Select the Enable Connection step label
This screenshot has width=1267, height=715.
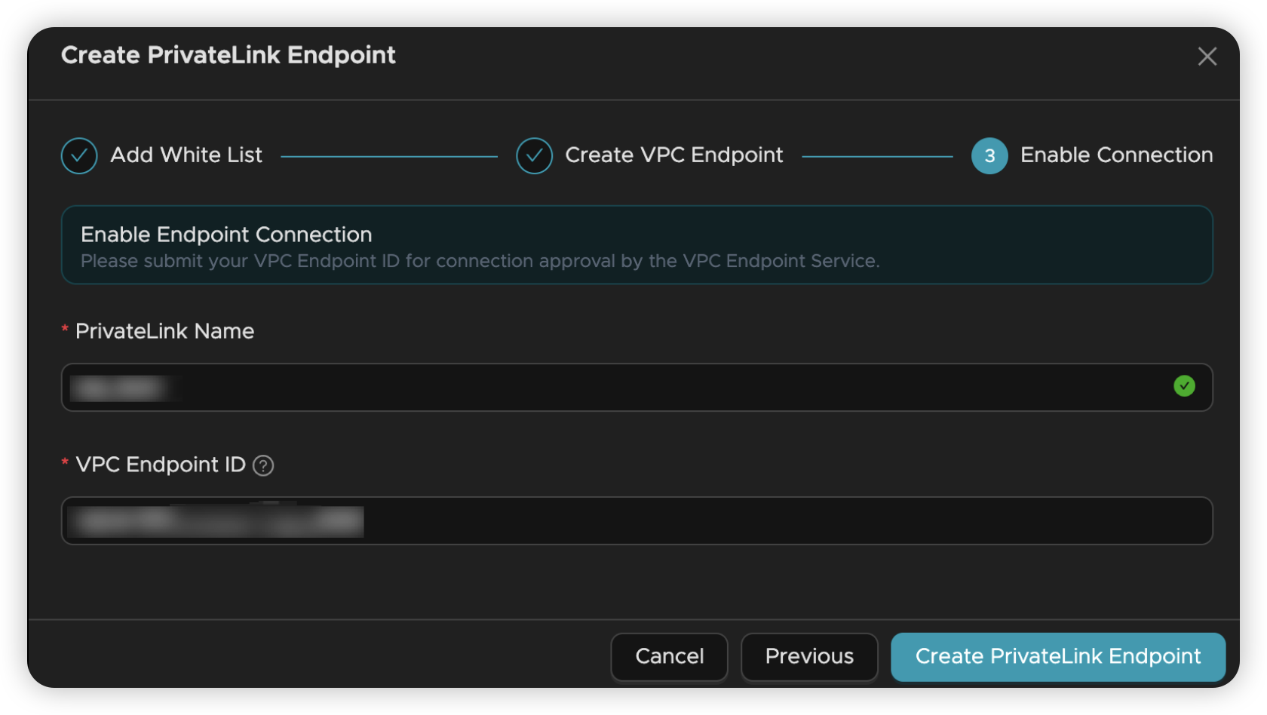[1116, 155]
